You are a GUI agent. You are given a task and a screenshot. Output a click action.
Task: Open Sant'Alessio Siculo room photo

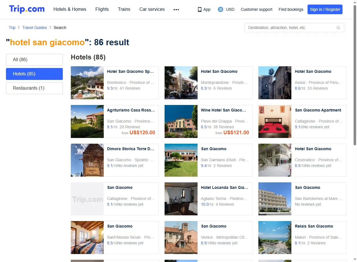tap(87, 238)
